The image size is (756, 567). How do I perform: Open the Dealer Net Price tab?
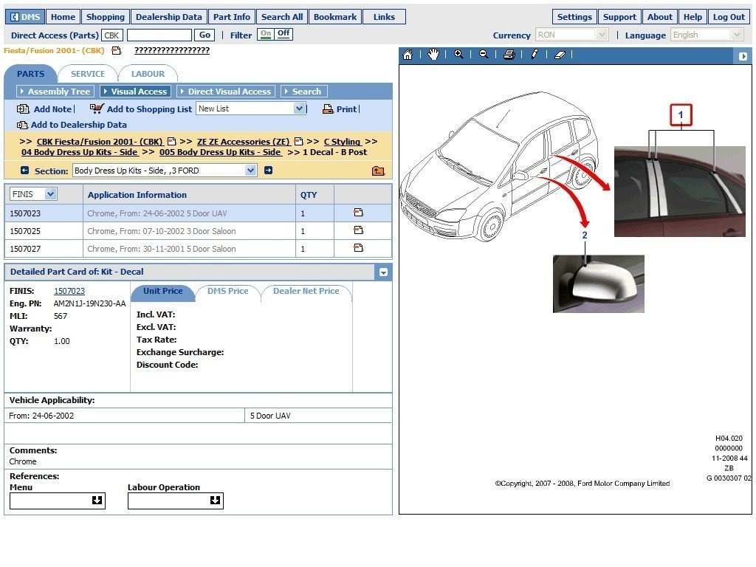coord(306,292)
